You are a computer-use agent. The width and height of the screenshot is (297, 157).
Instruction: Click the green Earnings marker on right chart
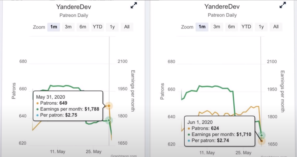[x=261, y=135]
